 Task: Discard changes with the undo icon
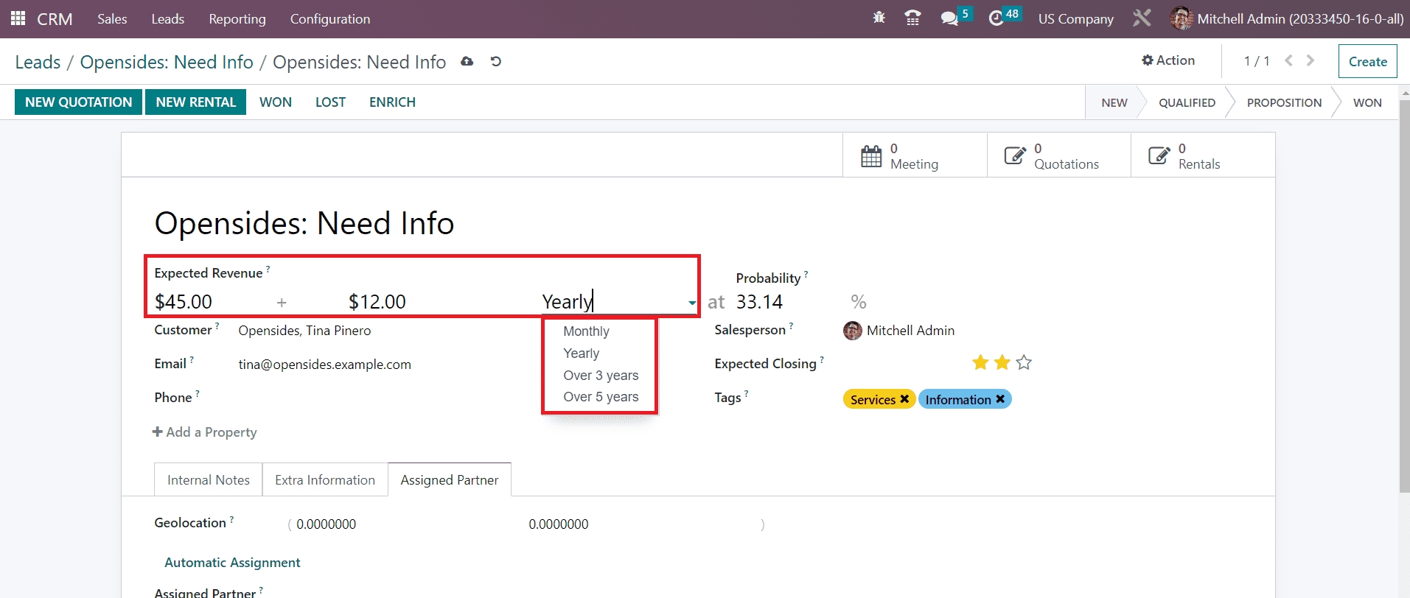tap(496, 62)
